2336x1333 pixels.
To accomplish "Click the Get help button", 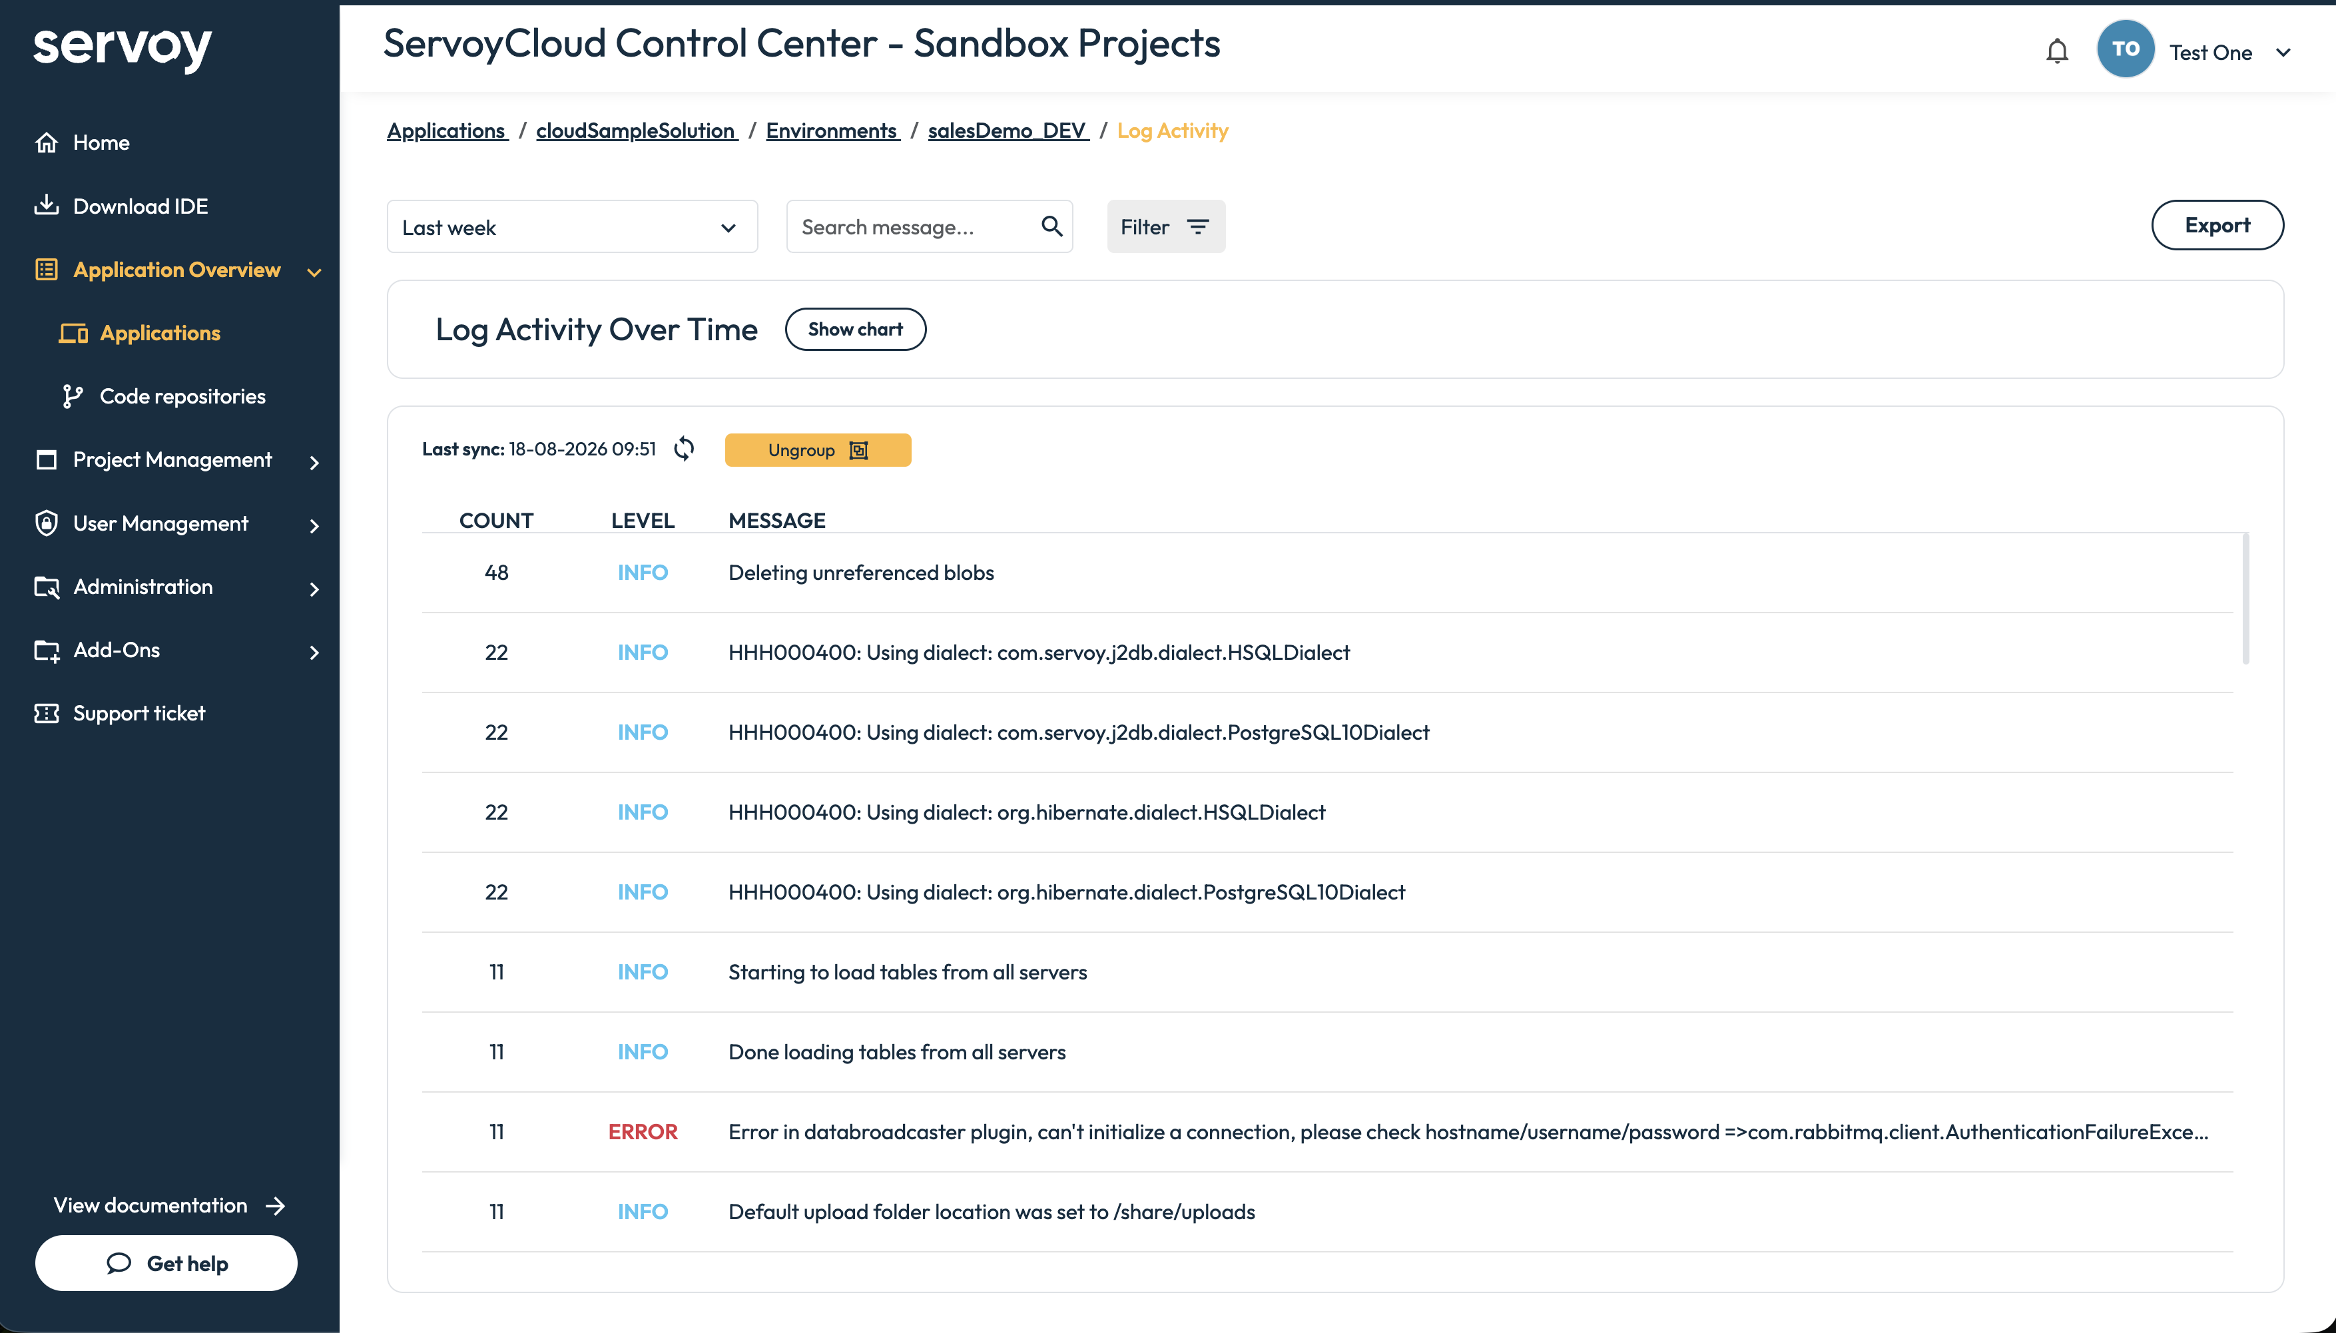I will point(166,1264).
